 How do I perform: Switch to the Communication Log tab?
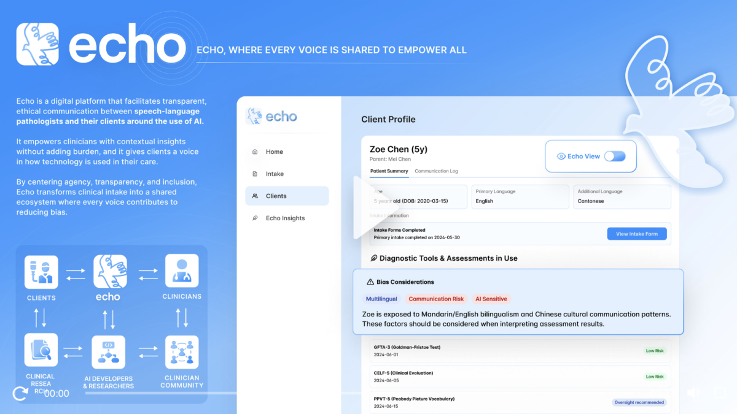(x=436, y=171)
